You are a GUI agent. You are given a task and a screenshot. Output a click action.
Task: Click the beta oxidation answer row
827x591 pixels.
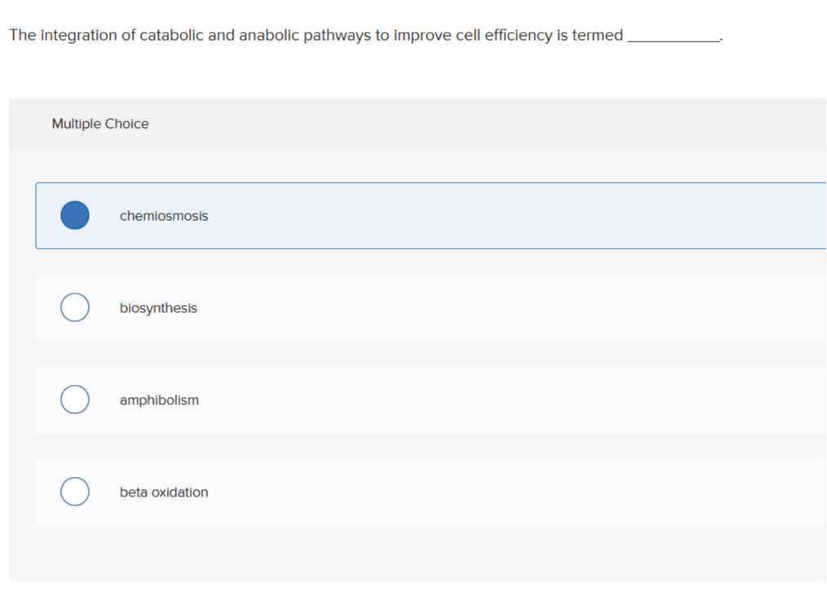(407, 492)
